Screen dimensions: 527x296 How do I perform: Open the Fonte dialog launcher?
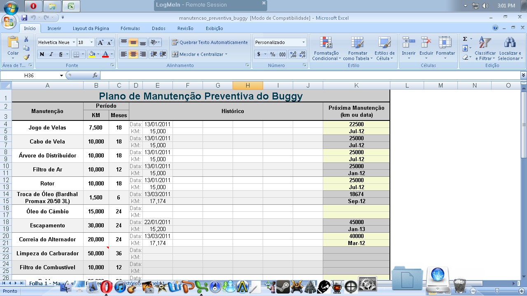112,65
